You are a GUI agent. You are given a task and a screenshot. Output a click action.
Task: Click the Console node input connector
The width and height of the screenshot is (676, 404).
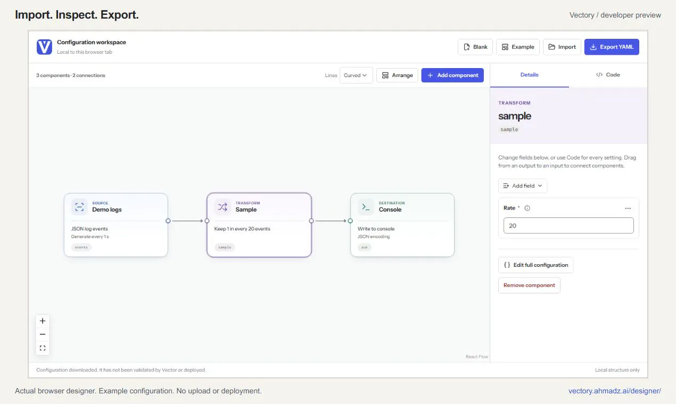coord(350,221)
